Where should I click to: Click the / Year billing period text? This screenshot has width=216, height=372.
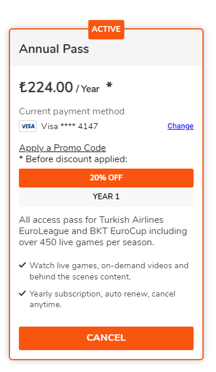(87, 89)
